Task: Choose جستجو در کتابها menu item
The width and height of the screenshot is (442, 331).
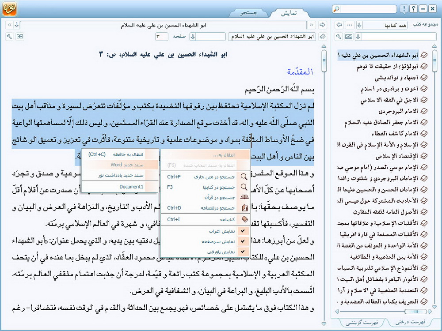Action: point(205,187)
